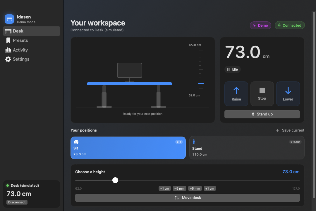Click the STAND tag badge
The width and height of the screenshot is (316, 211).
[x=295, y=142]
